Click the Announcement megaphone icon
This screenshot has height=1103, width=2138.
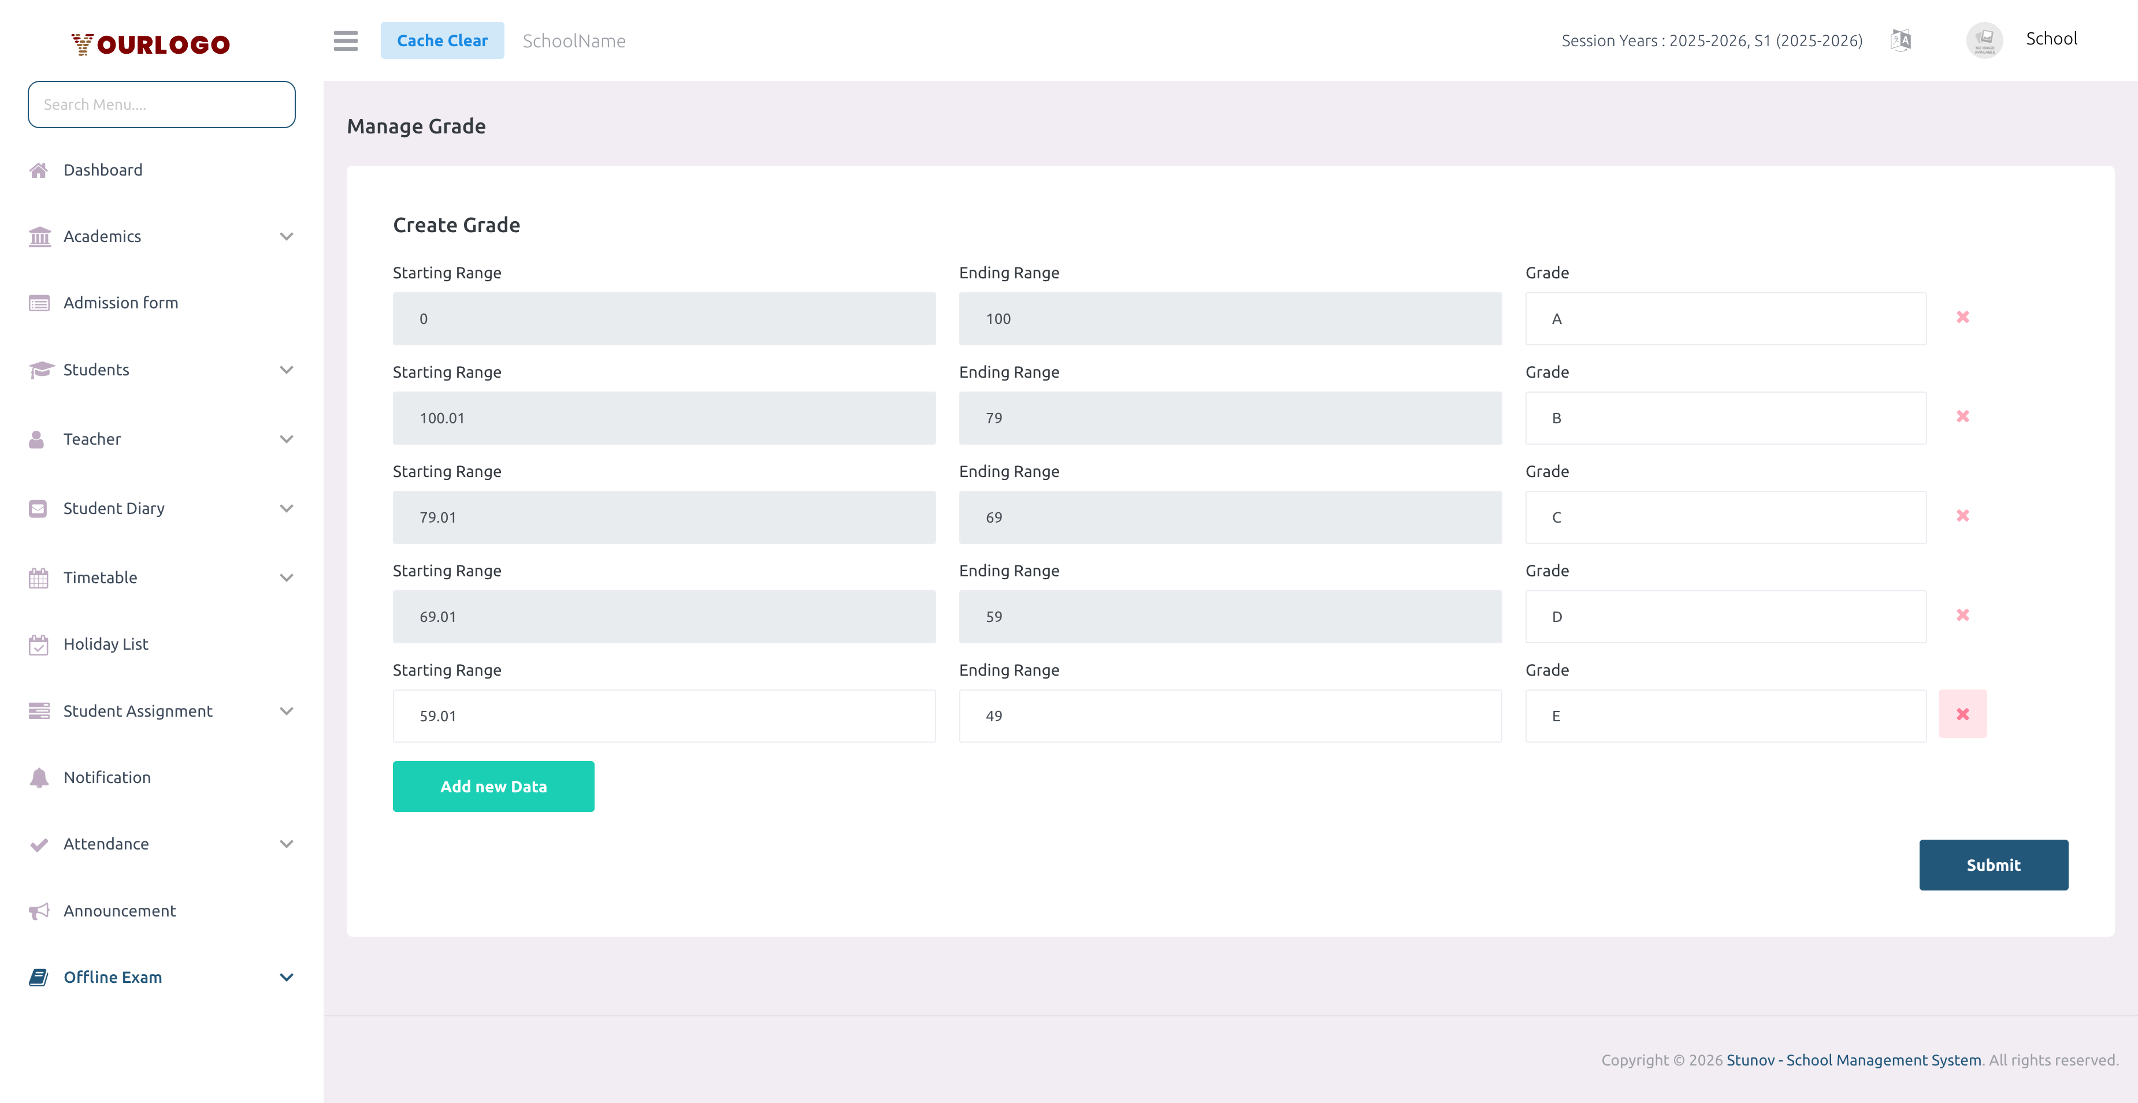pyautogui.click(x=38, y=911)
